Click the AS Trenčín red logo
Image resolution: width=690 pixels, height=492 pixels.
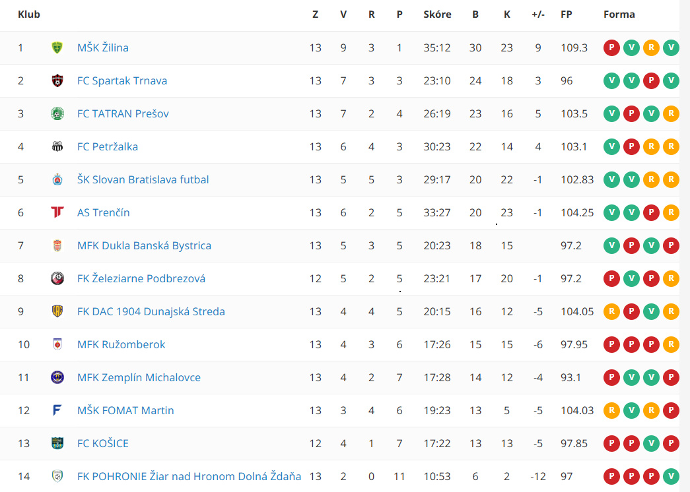[x=57, y=212]
